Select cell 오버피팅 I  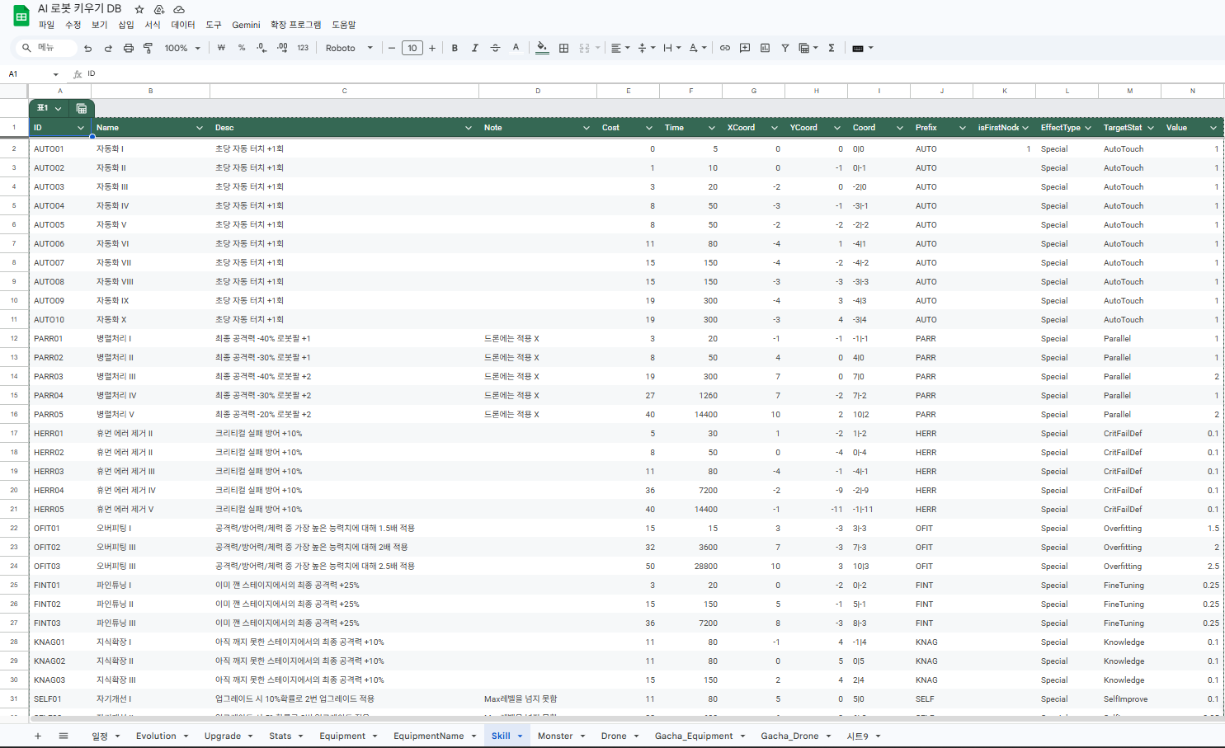(x=150, y=528)
